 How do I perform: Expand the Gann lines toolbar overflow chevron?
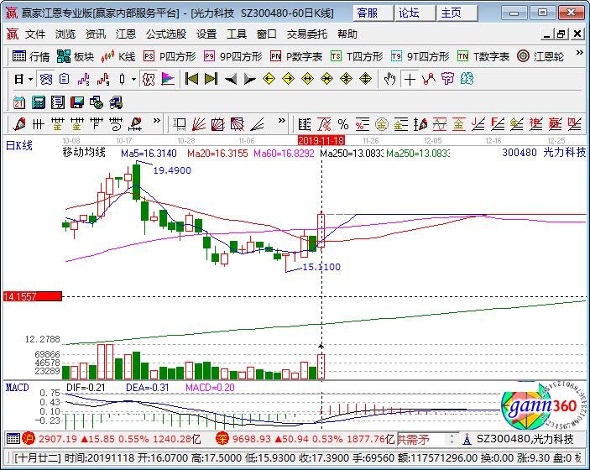(281, 121)
